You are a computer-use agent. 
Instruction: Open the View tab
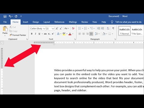[x=94, y=22]
